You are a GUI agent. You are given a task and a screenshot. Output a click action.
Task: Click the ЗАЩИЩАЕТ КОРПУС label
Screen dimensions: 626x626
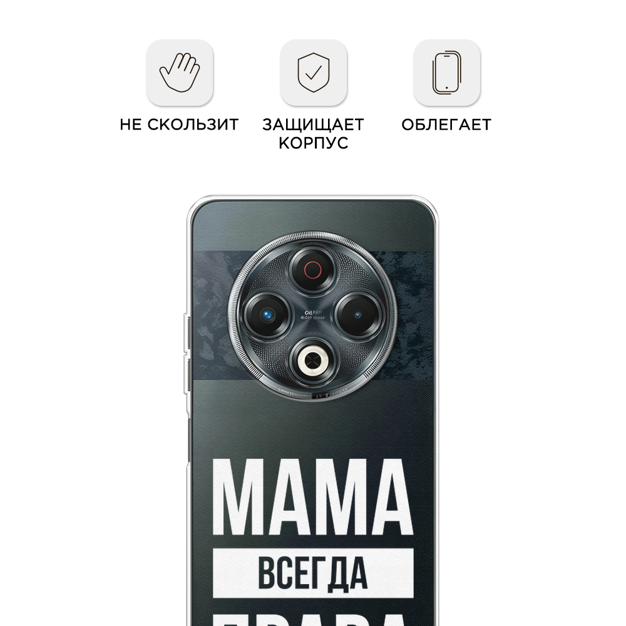[x=314, y=134]
